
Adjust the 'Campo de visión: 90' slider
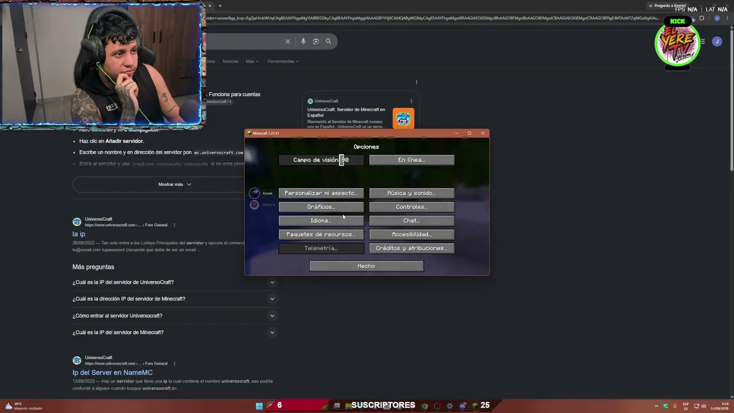(x=321, y=160)
